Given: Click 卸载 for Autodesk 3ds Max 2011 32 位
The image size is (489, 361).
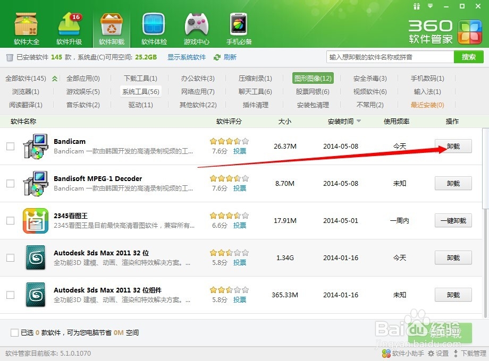Looking at the screenshot, I should [x=453, y=257].
